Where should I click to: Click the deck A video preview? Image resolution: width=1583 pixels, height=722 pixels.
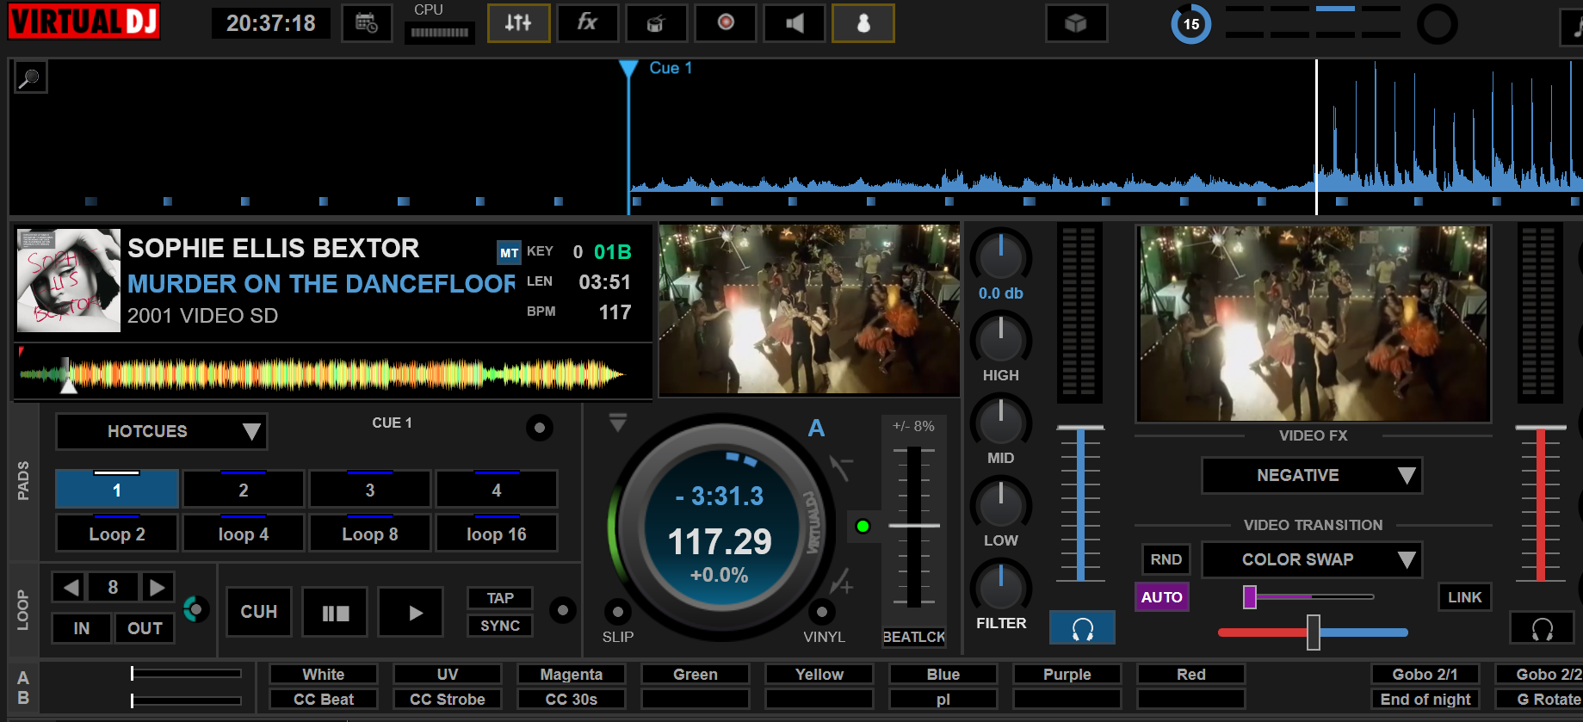point(809,310)
